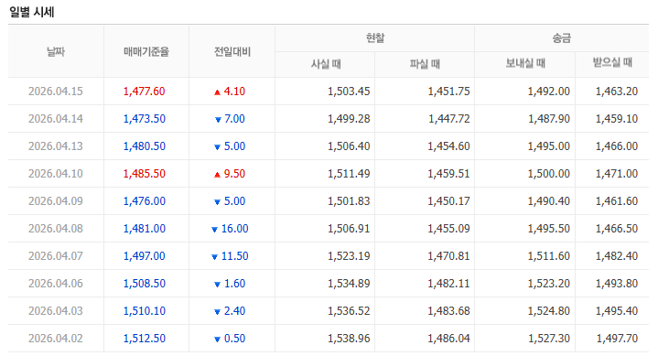
Task: Click the change value 4.10
Action: [234, 92]
